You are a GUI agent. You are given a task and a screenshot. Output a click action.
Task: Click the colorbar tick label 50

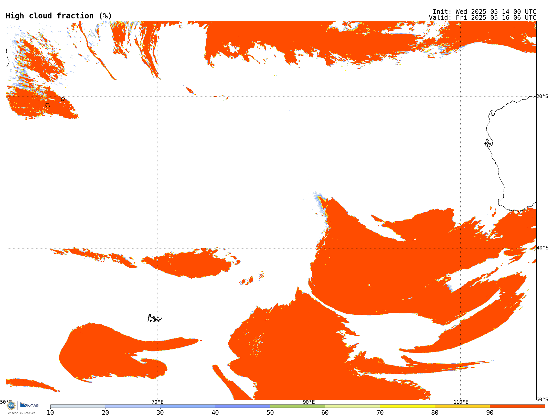coord(270,413)
